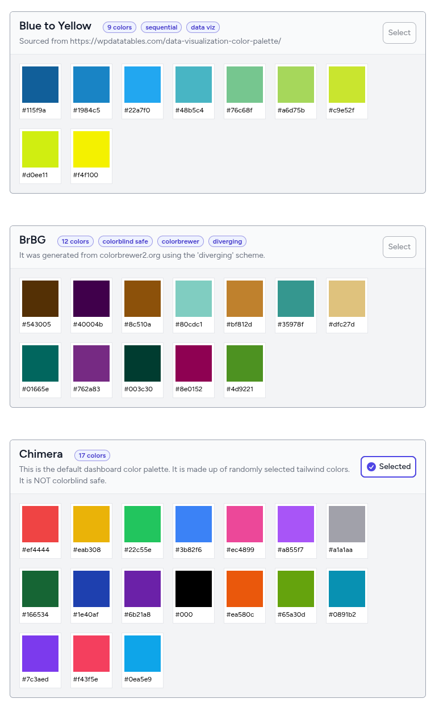Click the Selected button on Chimera palette
The image size is (435, 707).
(388, 466)
